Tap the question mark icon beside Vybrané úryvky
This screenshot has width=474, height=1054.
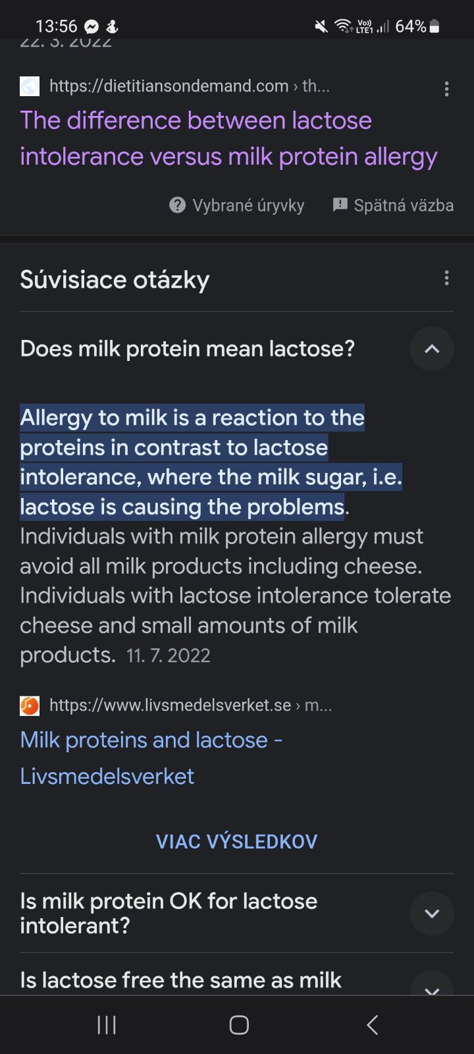[177, 206]
